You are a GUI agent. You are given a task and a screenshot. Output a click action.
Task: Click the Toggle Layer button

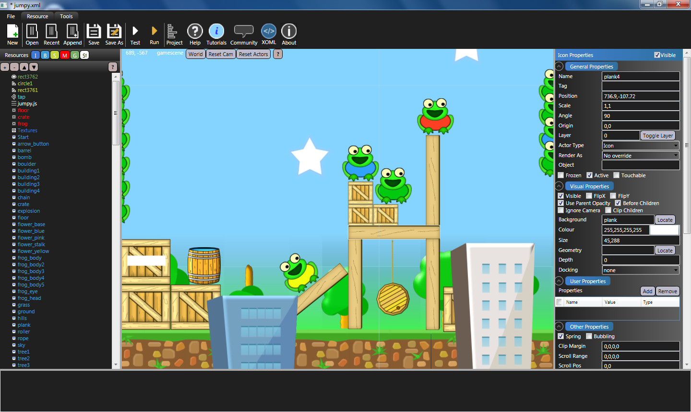pos(657,136)
